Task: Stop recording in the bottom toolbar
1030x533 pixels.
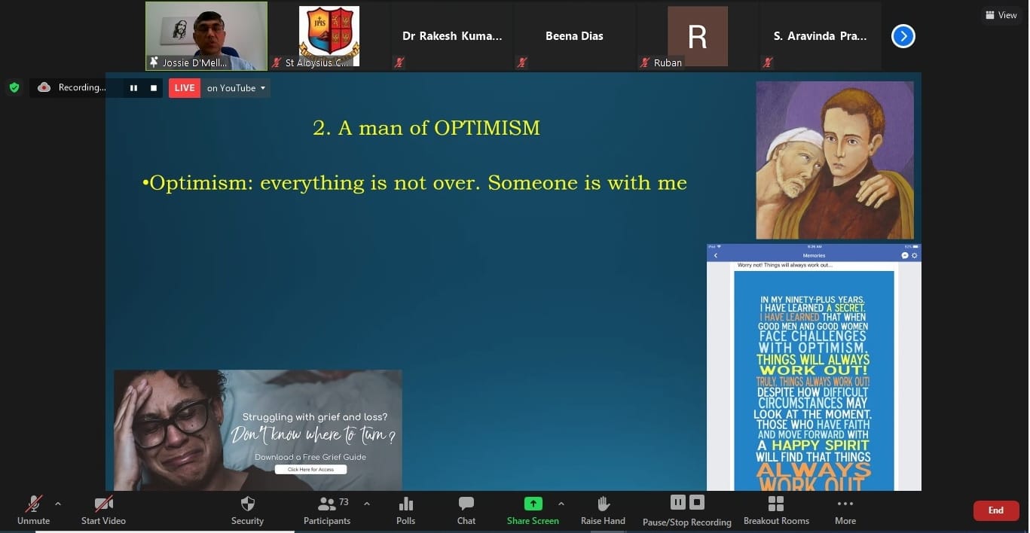Action: tap(697, 501)
